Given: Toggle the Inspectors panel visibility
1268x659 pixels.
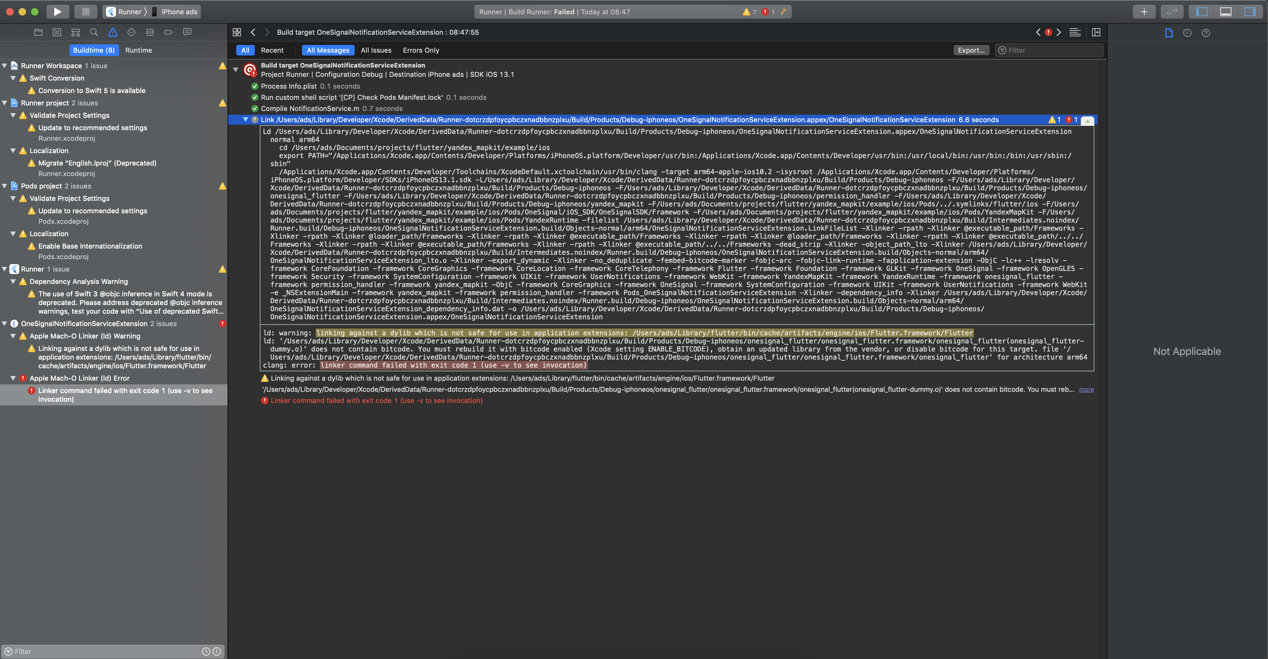Looking at the screenshot, I should coord(1250,12).
